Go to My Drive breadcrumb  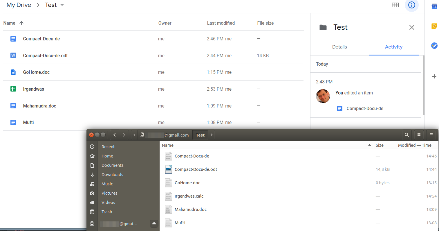(19, 5)
